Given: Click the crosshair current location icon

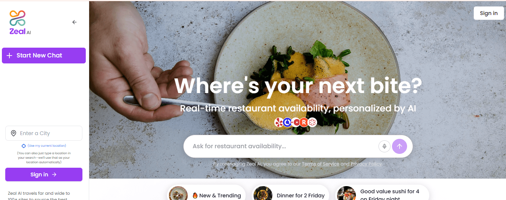Looking at the screenshot, I should pos(23,146).
